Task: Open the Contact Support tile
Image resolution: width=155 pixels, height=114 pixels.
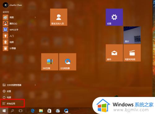Action: coord(59,17)
